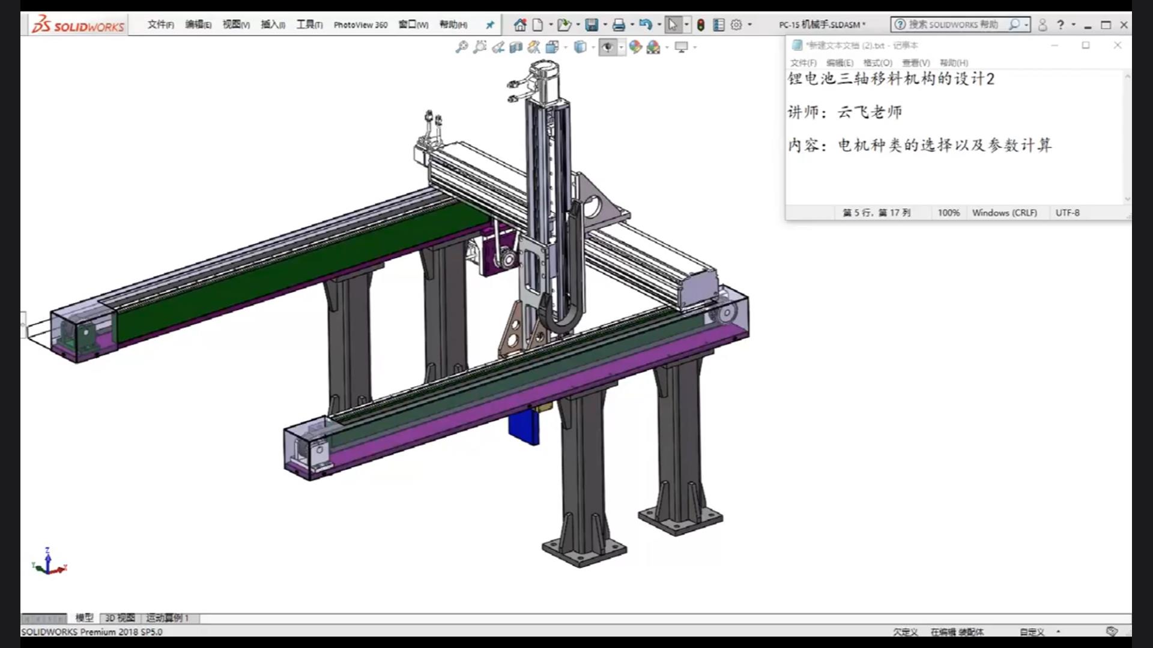Expand the Undo dropdown arrow

point(659,25)
